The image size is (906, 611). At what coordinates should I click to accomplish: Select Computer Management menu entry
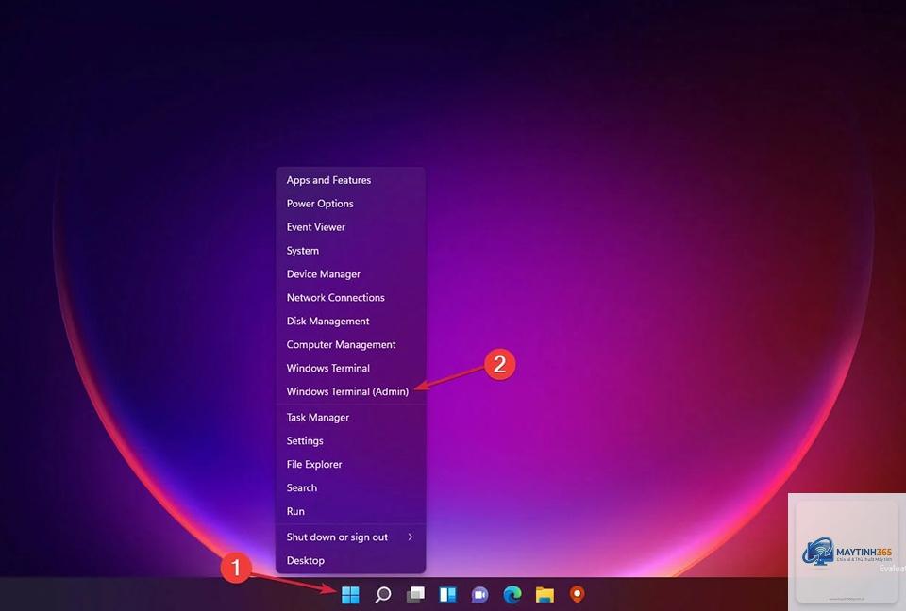coord(351,345)
